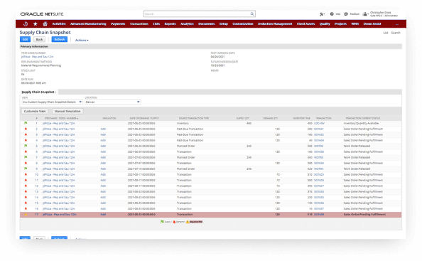This screenshot has width=422, height=261.
Task: Open the Advanced Manufacturing menu
Action: coord(88,23)
